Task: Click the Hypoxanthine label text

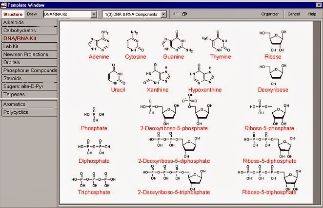Action: (205, 90)
